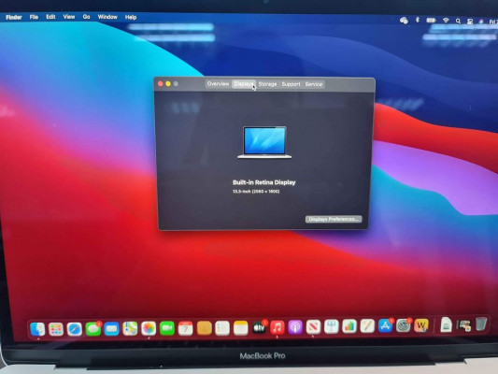Open the View menu
Viewport: 498px width, 374px height.
click(69, 17)
